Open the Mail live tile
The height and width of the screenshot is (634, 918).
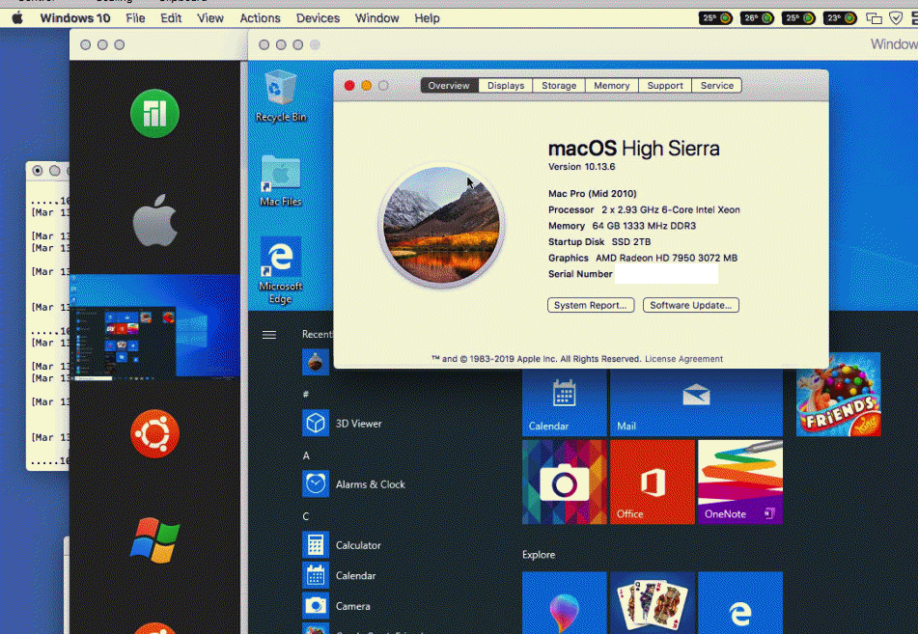coord(696,402)
